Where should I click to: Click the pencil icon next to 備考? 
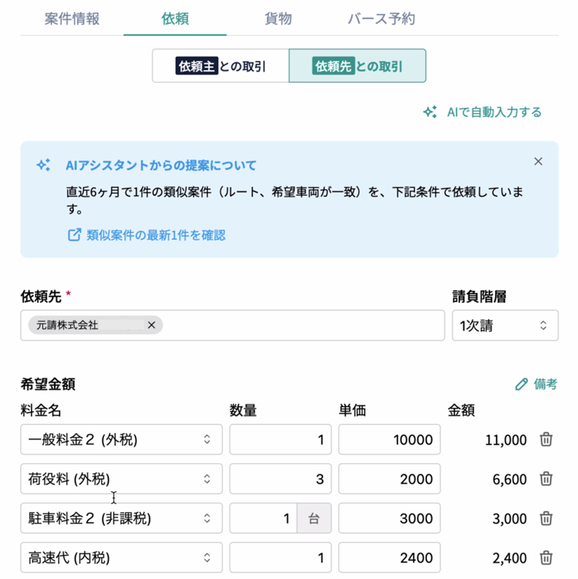click(521, 384)
